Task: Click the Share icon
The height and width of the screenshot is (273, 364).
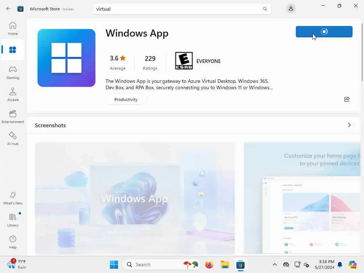Action: point(347,99)
